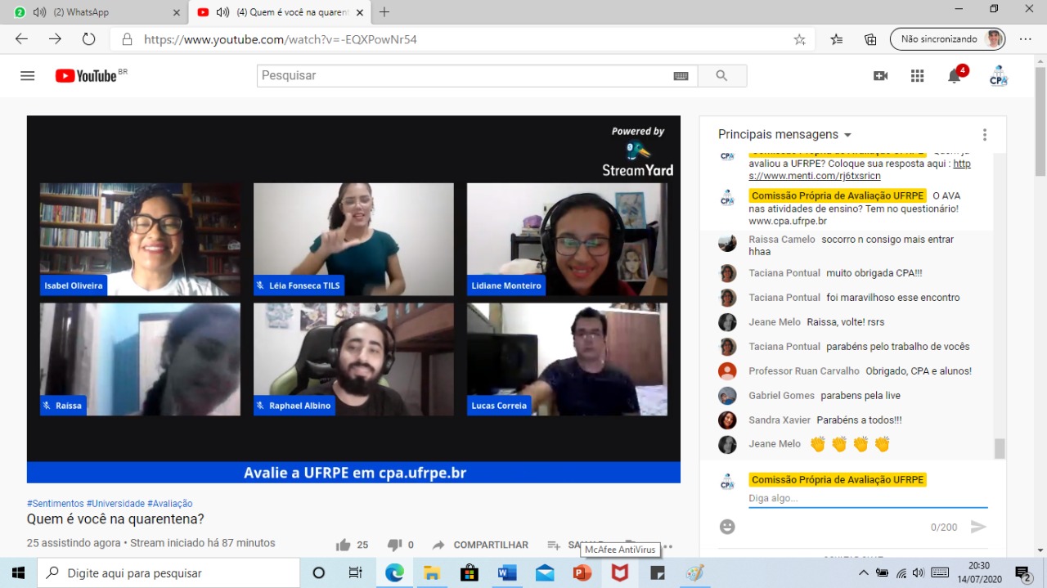This screenshot has height=588, width=1047.
Task: Open the create video camera icon
Action: click(x=881, y=76)
